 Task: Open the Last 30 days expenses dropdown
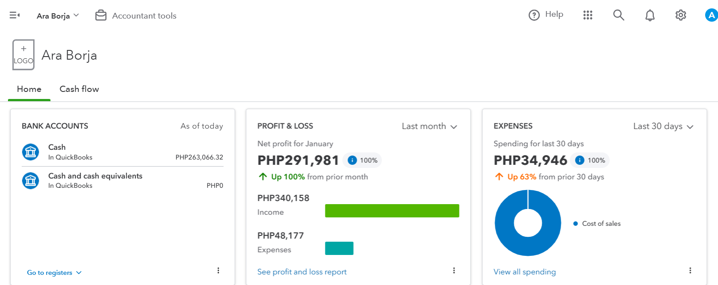tap(663, 126)
